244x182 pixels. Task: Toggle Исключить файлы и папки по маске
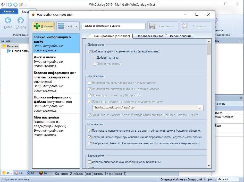click(x=90, y=102)
